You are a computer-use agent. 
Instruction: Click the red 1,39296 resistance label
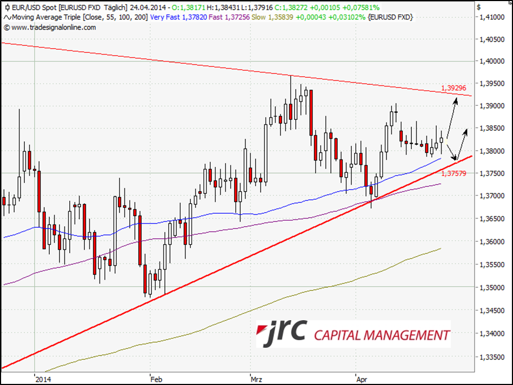(x=453, y=87)
